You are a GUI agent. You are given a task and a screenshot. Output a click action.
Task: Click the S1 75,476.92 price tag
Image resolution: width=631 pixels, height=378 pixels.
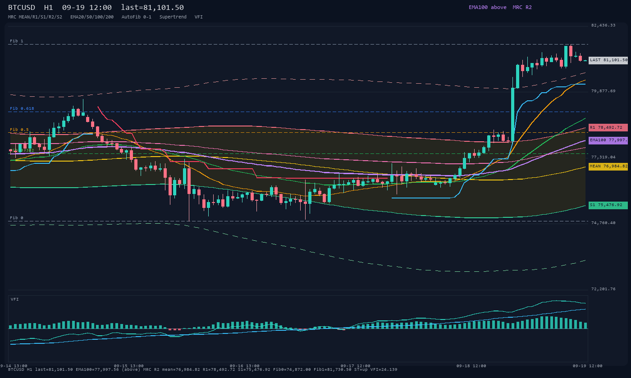coord(608,205)
